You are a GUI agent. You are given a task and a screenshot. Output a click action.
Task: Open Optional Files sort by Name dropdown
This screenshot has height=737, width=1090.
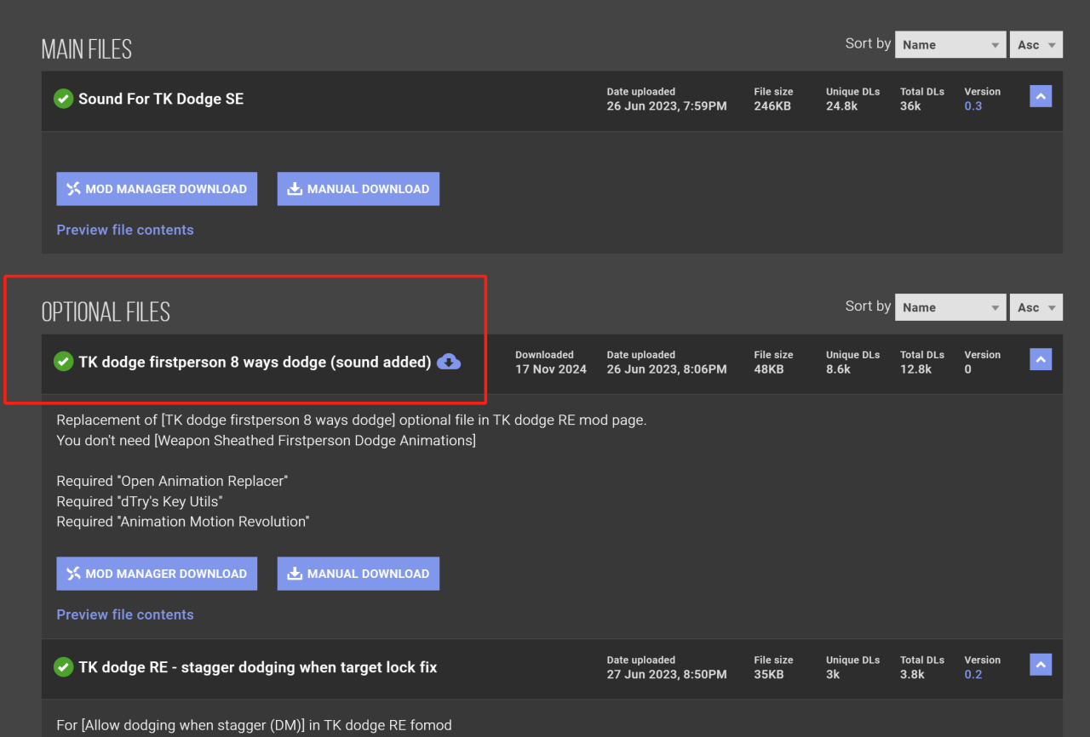click(x=950, y=307)
